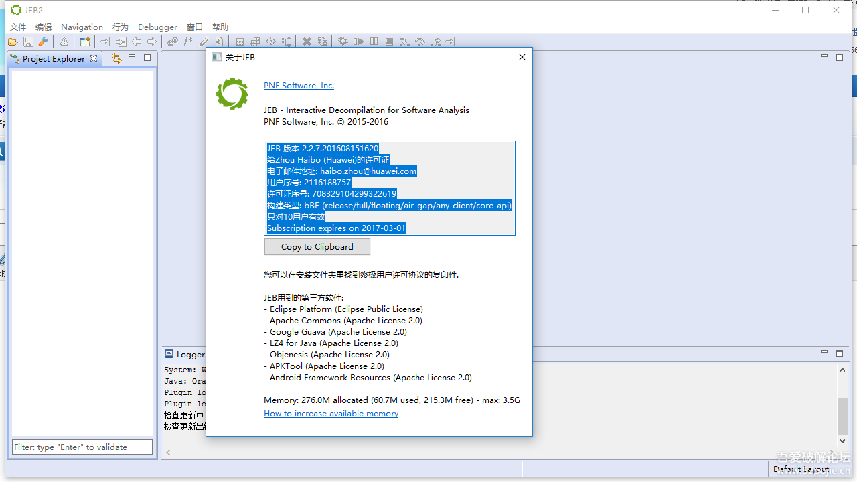Click the Save floppy disk toolbar icon
857x482 pixels.
pyautogui.click(x=28, y=42)
